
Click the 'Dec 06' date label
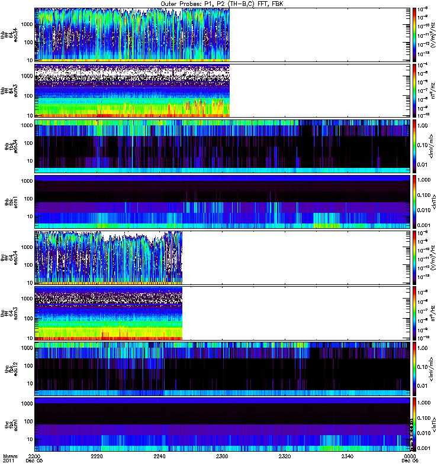[x=410, y=461]
